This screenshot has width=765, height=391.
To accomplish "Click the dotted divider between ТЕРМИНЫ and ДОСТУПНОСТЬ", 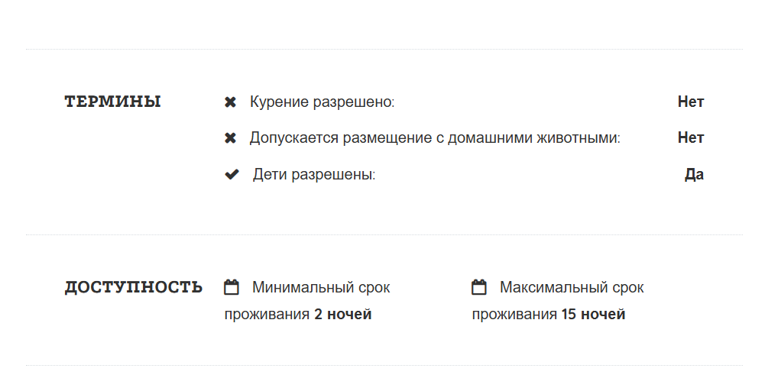I will coord(384,235).
